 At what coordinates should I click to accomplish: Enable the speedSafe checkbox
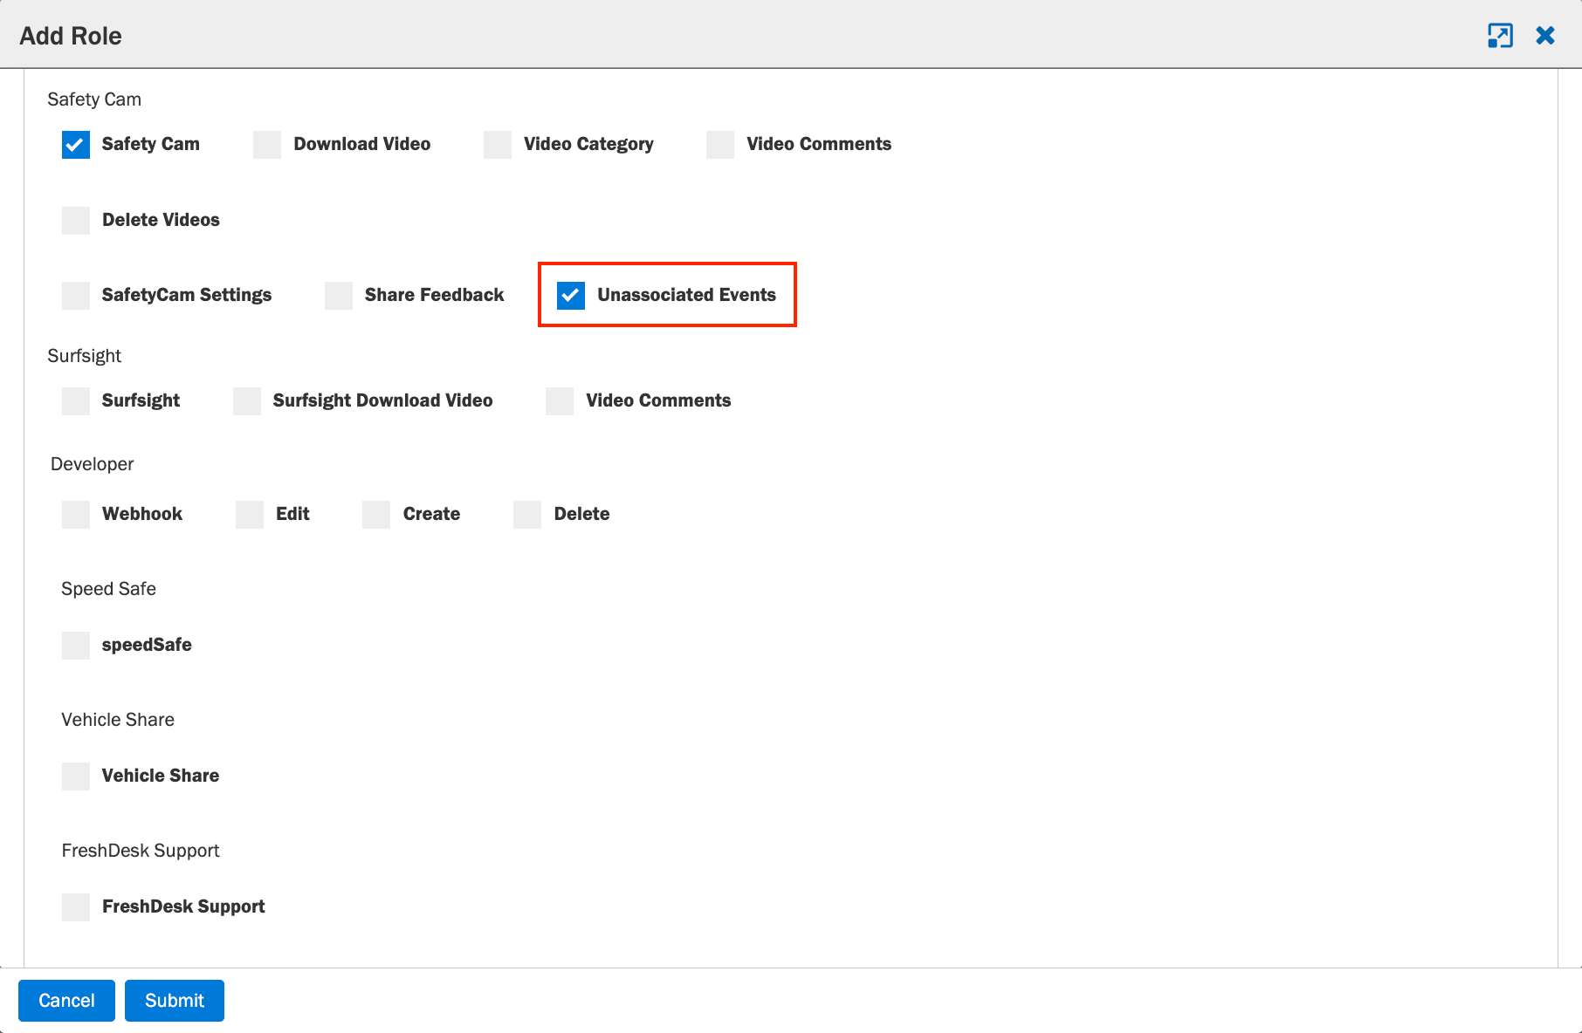click(x=76, y=646)
